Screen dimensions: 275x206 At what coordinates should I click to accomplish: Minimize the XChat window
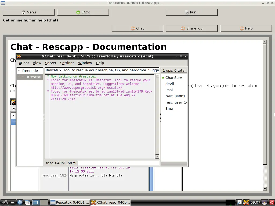coord(176,56)
